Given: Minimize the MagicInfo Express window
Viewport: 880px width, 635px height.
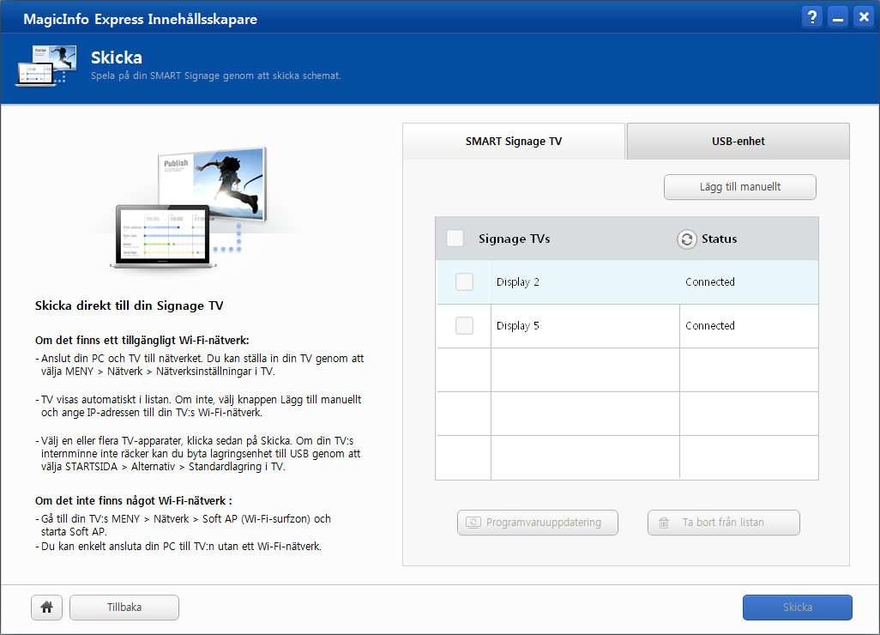Looking at the screenshot, I should [838, 17].
